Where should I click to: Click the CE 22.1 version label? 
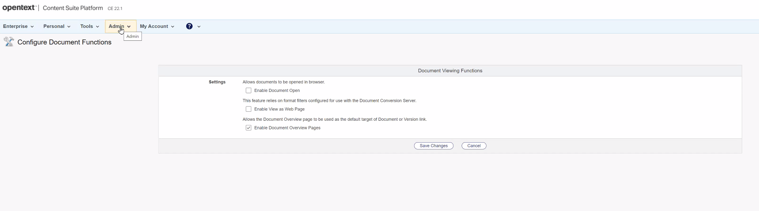[x=115, y=9]
